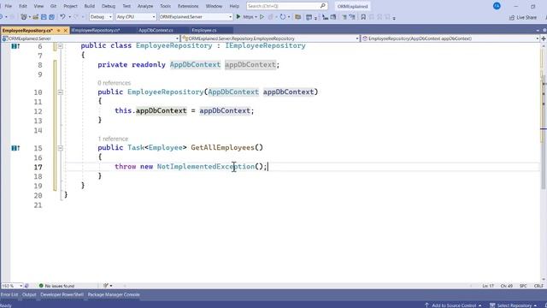Open the zoom level 150 % dropdown
The height and width of the screenshot is (308, 547).
point(12,286)
